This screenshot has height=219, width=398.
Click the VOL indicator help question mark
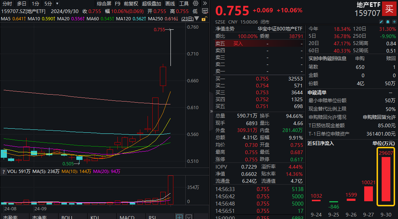pos(4,172)
